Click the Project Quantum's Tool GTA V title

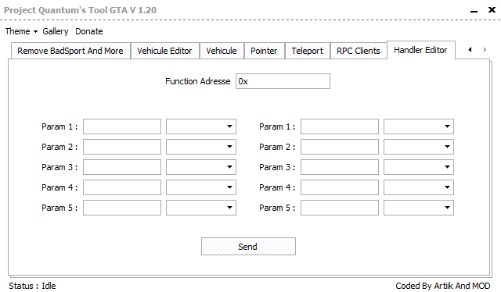[x=80, y=10]
